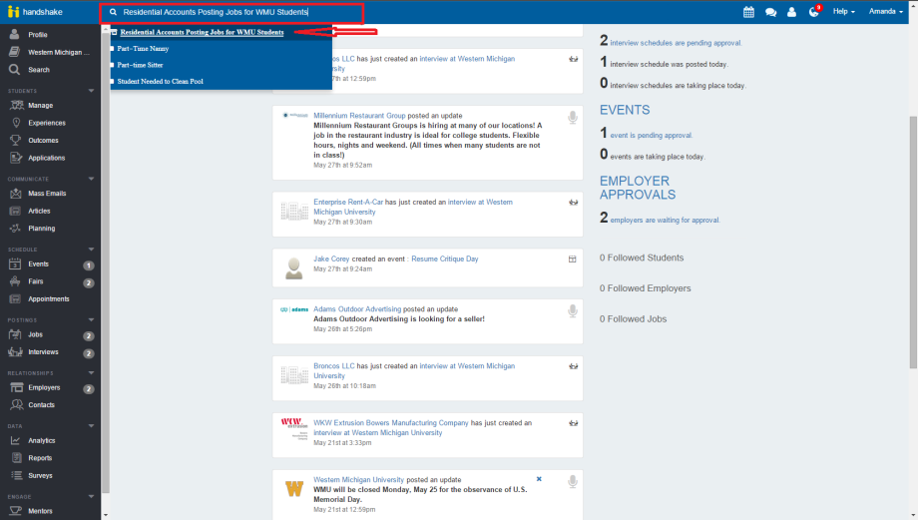Click the 0 Followed Students text
Image resolution: width=918 pixels, height=520 pixels.
[x=642, y=258]
